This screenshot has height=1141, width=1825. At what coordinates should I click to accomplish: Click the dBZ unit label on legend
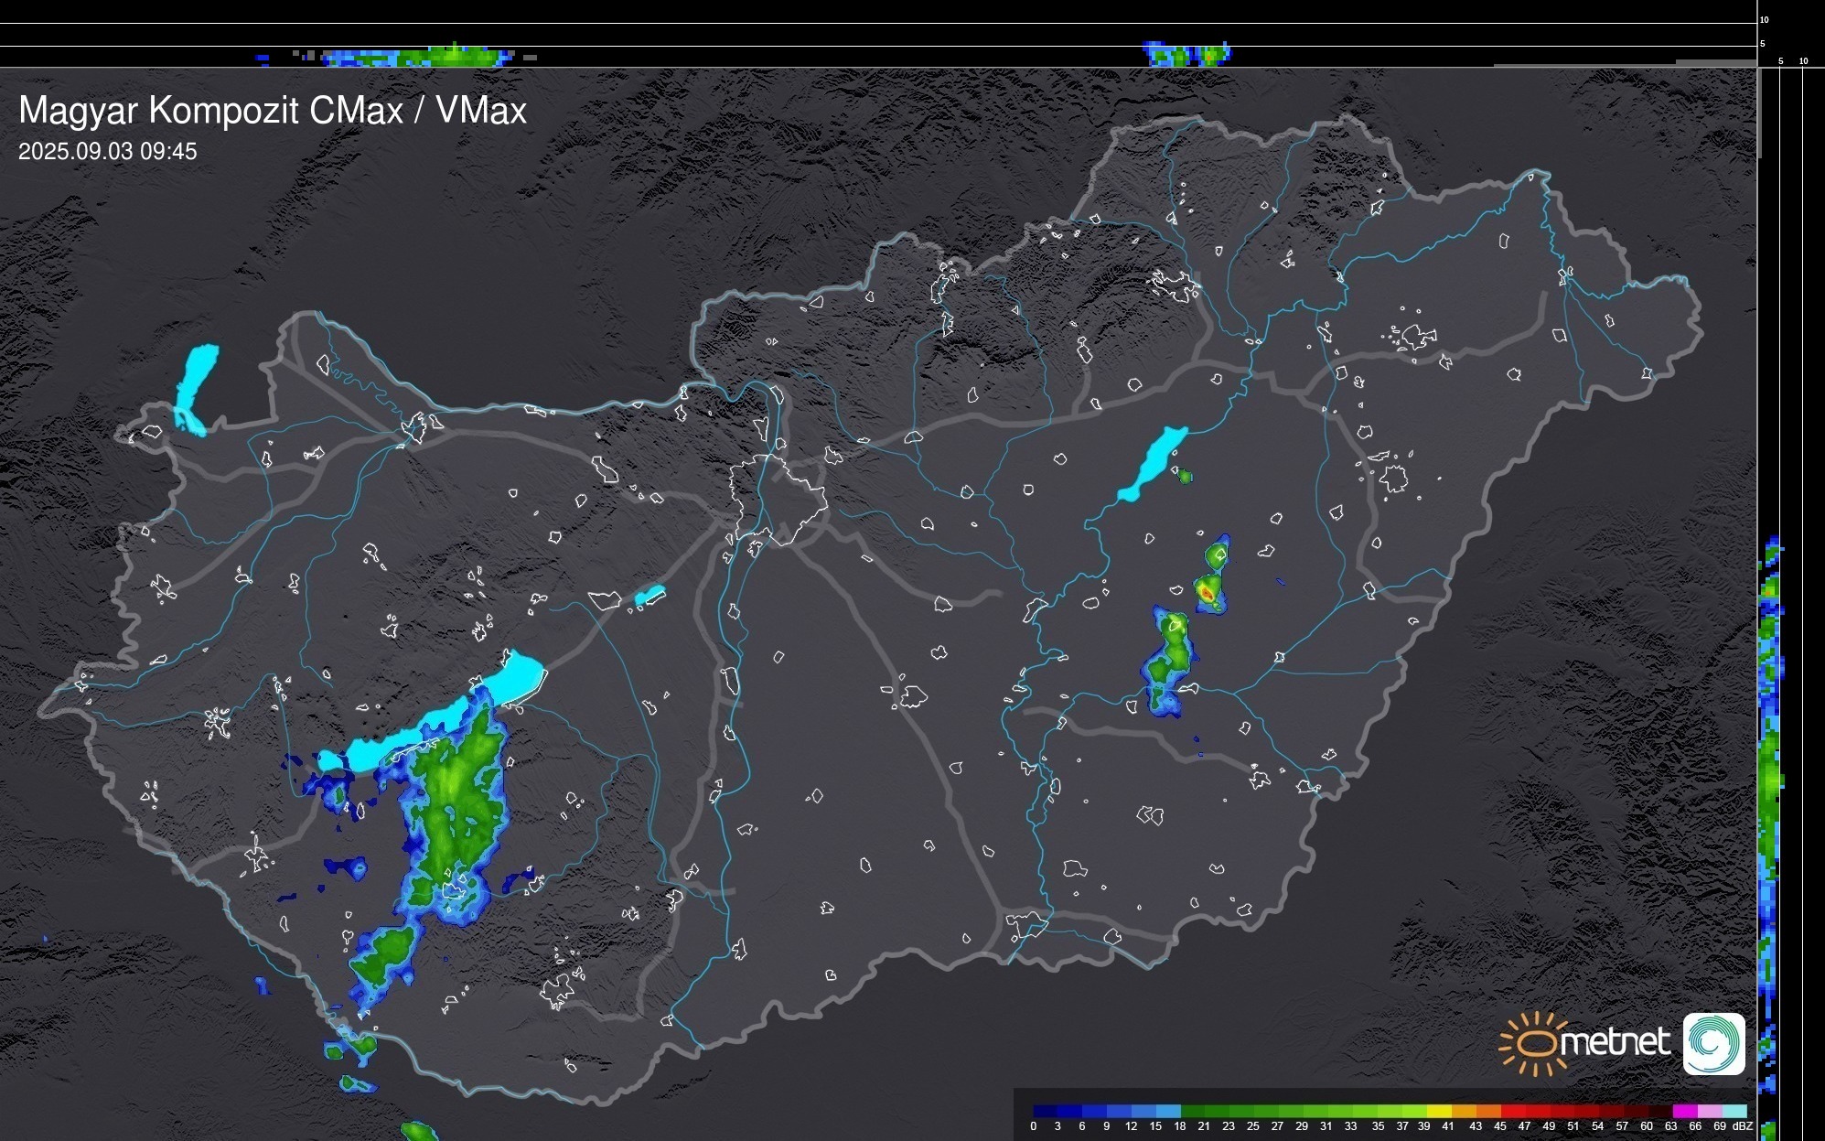[1743, 1126]
